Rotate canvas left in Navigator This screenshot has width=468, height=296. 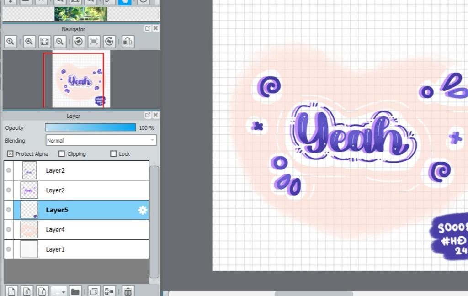coord(79,42)
